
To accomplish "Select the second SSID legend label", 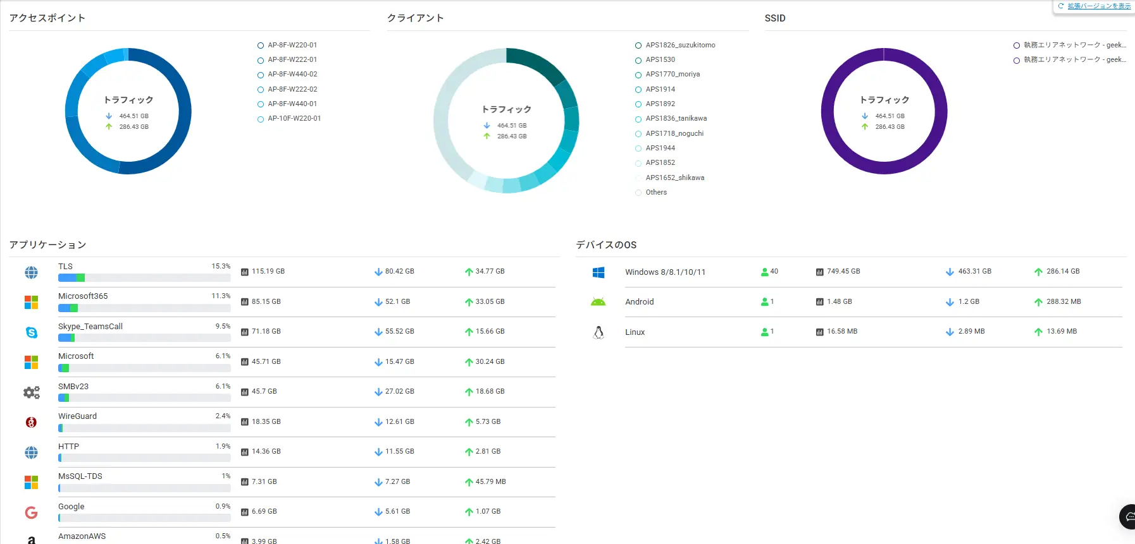I will coord(1075,59).
